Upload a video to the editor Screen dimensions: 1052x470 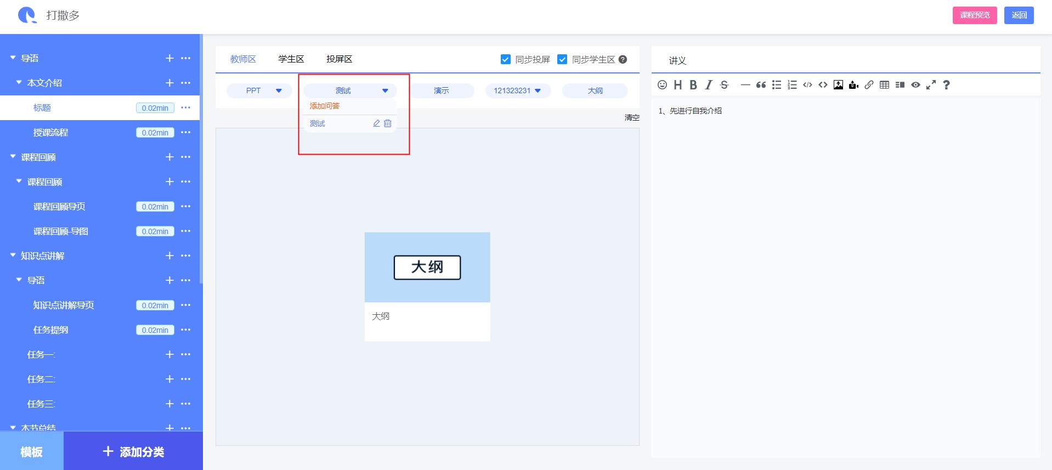(853, 84)
